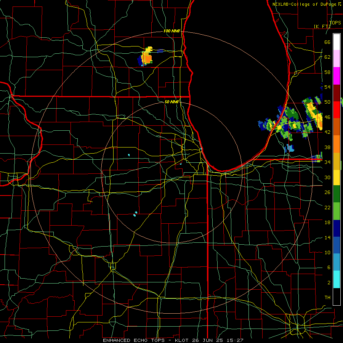Select the burnt orange legend swatch
The image size is (343, 343).
click(x=337, y=127)
